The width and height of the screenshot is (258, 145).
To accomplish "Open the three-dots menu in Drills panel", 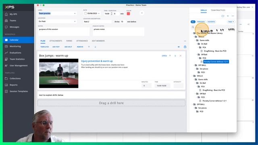I will pos(233,16).
